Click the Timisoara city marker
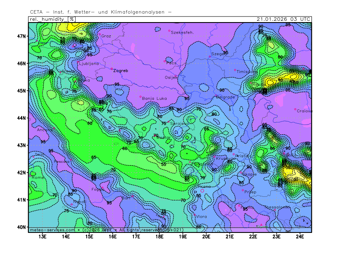Screen dimensions: 340x255 235,70
